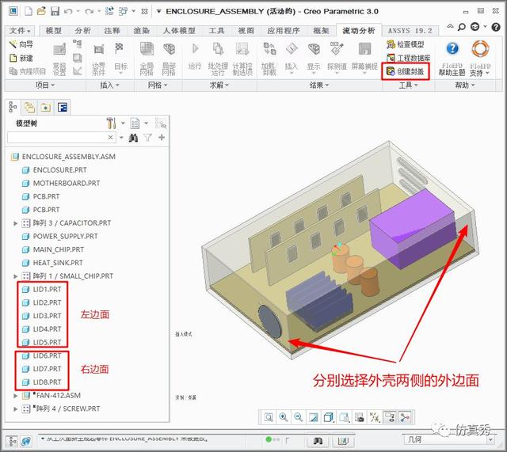Open the 应用程序 applications tab
The width and height of the screenshot is (507, 452).
point(284,31)
